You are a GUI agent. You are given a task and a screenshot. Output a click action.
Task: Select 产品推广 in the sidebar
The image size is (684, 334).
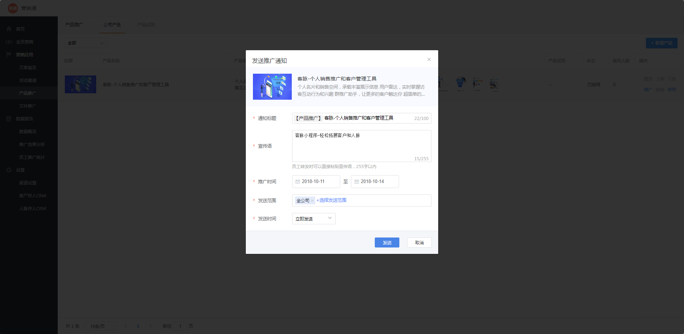click(29, 93)
